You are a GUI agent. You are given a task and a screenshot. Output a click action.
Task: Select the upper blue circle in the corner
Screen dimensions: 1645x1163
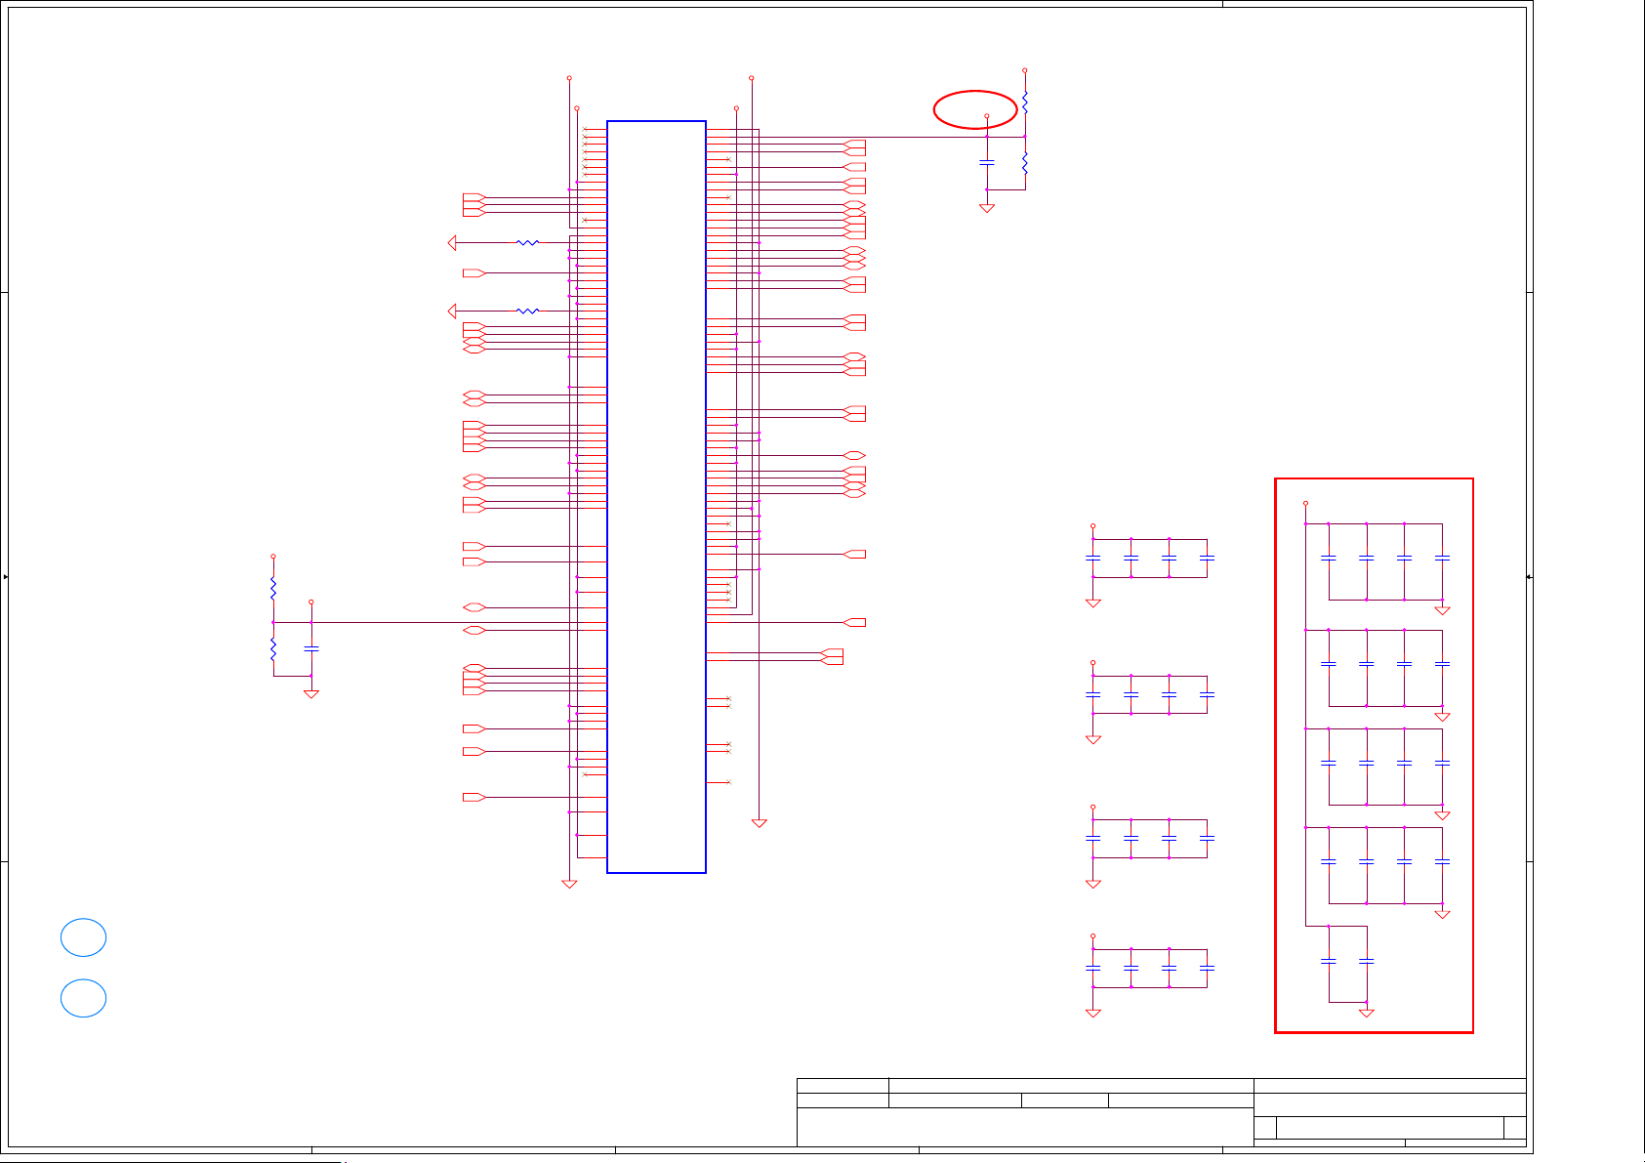pos(83,937)
